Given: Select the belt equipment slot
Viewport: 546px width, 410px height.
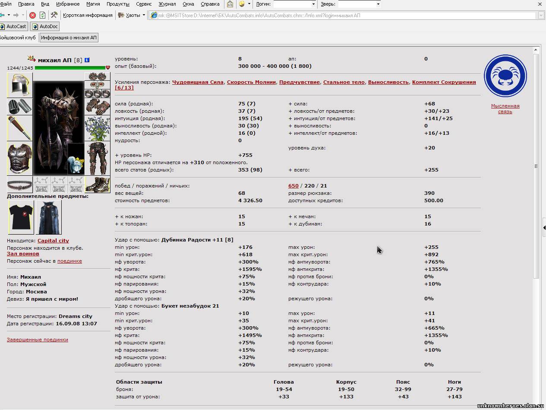Looking at the screenshot, I should click(19, 184).
